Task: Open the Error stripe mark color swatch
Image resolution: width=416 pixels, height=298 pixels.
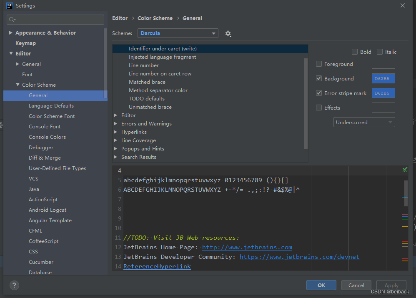Action: (383, 93)
